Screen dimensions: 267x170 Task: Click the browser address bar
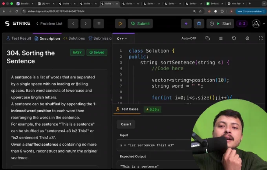click(109, 11)
